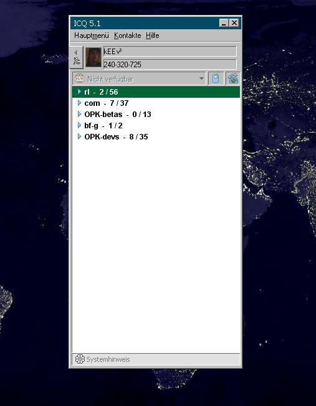Select the OPK-devs 8 / 35 group row
The width and height of the screenshot is (316, 406).
[x=156, y=136]
